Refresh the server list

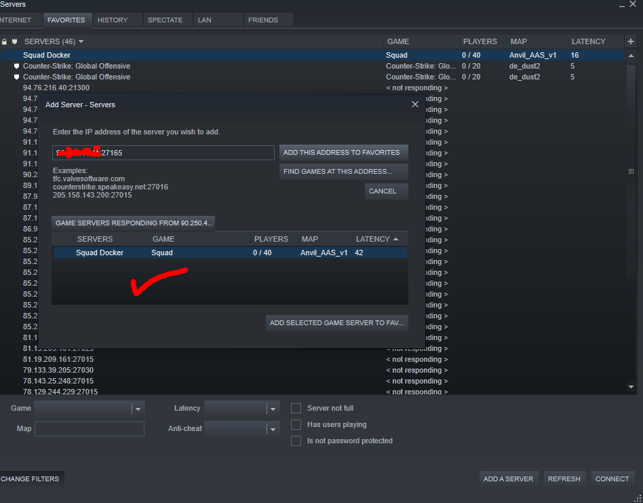pyautogui.click(x=564, y=479)
